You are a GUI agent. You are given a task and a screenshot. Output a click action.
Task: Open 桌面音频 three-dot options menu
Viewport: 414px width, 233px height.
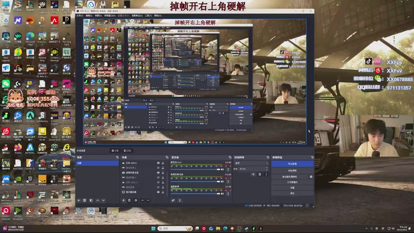coord(228,194)
